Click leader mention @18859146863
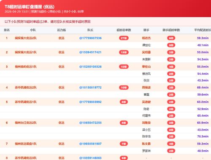Image resolution: width=211 pixels, height=160 pixels. (x=90, y=158)
